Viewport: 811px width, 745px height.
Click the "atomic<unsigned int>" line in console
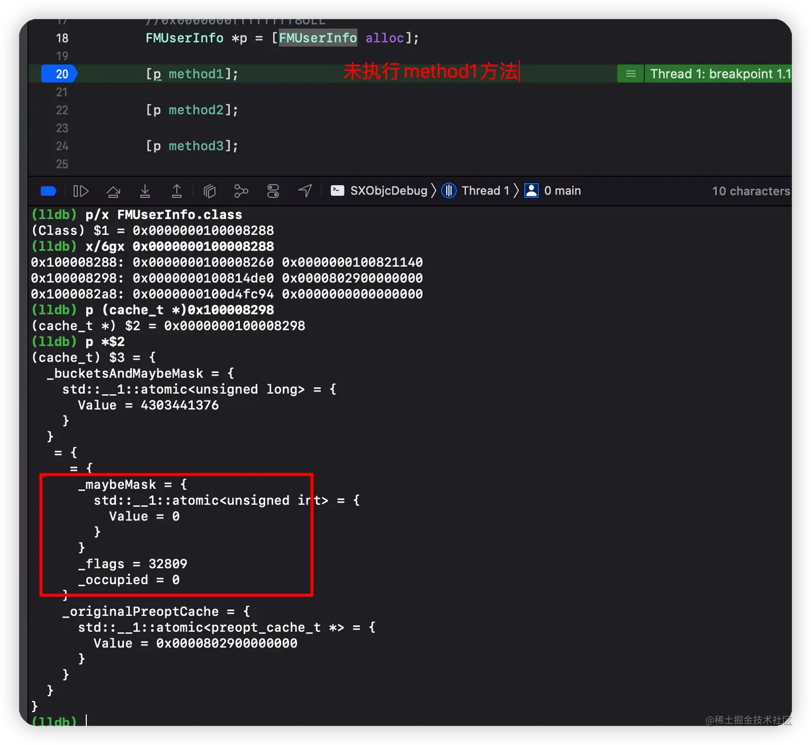[227, 501]
